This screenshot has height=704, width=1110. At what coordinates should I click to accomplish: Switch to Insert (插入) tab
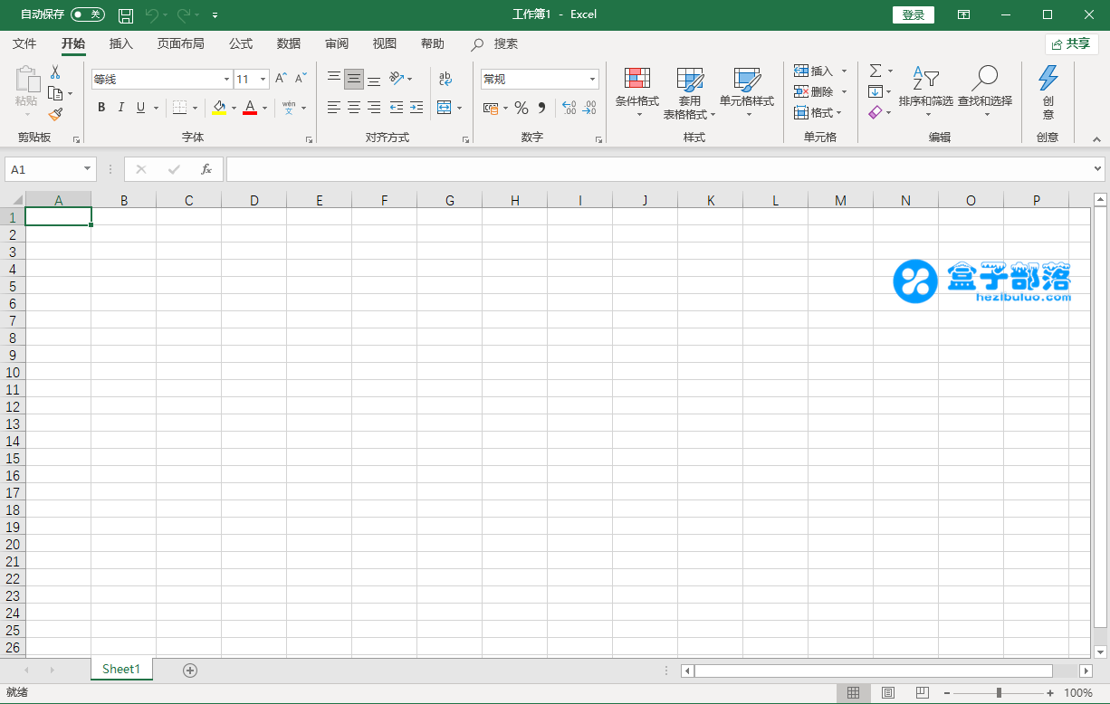120,43
